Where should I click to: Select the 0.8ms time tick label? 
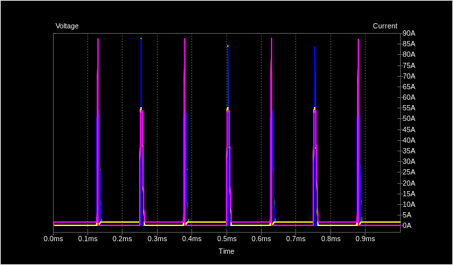tap(330, 239)
